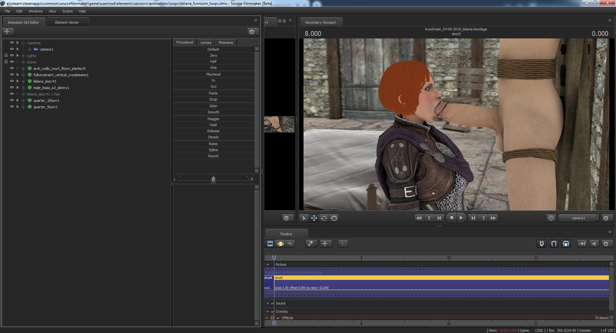Apply the Playhead procedural preset
This screenshot has height=333, width=616.
(213, 74)
